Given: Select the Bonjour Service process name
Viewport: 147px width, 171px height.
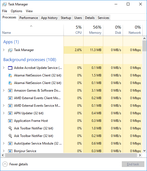Looking at the screenshot, I should 25,151.
